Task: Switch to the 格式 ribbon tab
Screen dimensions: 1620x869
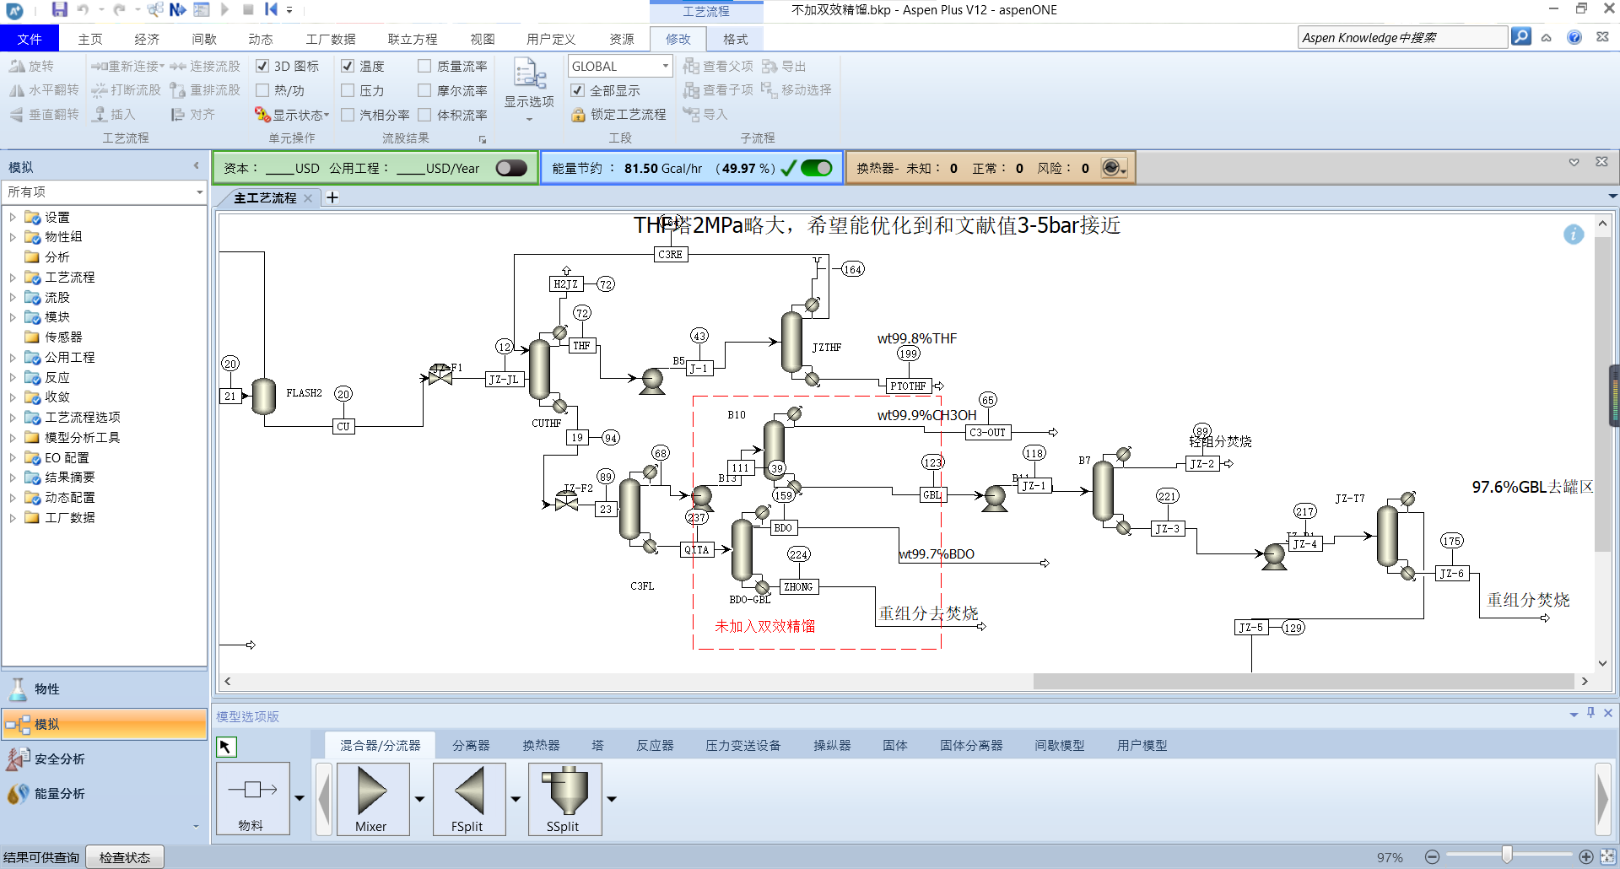Action: (x=736, y=39)
